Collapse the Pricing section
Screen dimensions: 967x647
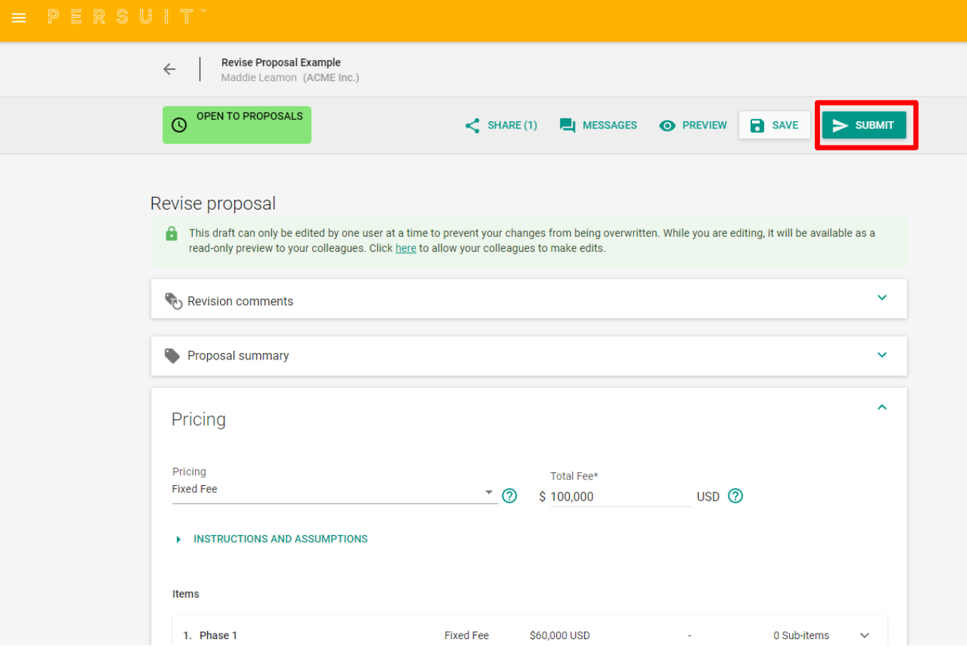(881, 407)
